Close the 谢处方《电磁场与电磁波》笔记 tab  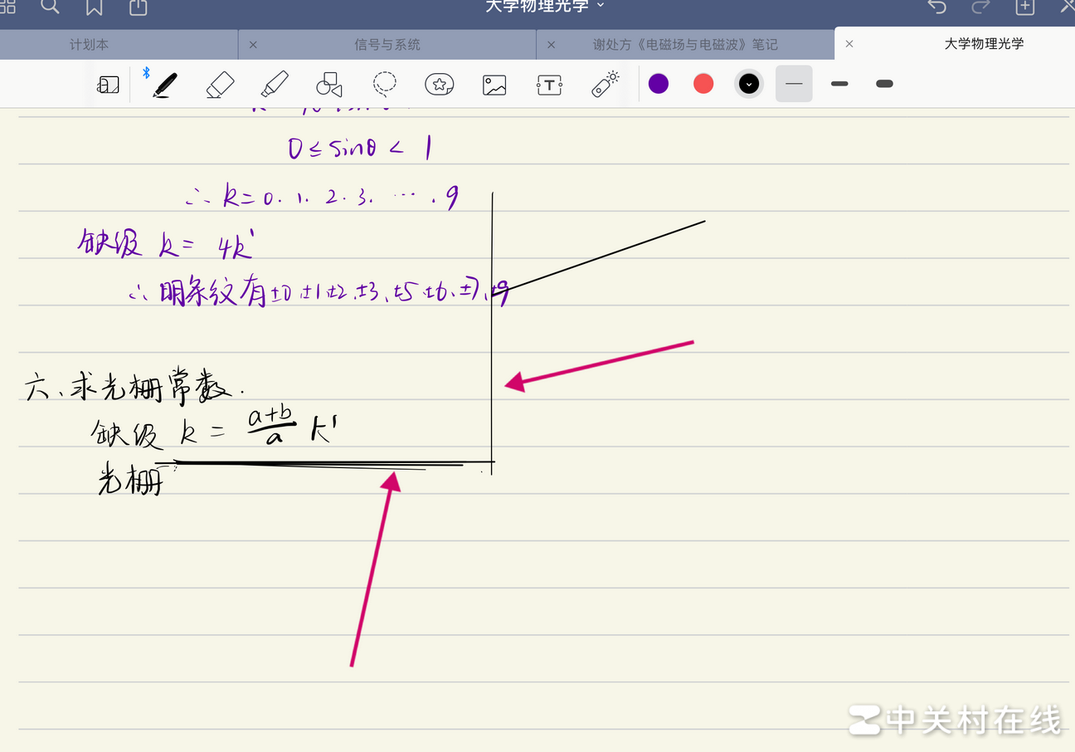(x=551, y=44)
